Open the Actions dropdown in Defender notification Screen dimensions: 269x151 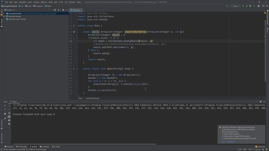coord(231,142)
